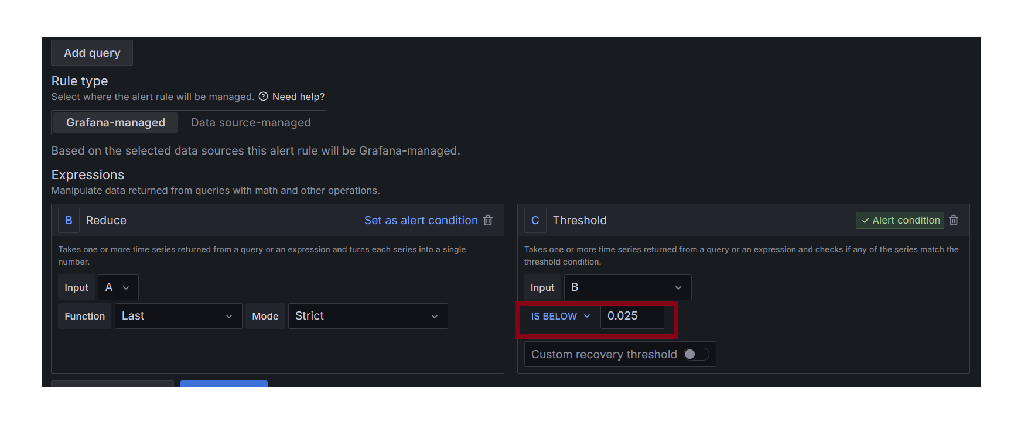Click the threshold value field showing 0.025

[x=631, y=316]
